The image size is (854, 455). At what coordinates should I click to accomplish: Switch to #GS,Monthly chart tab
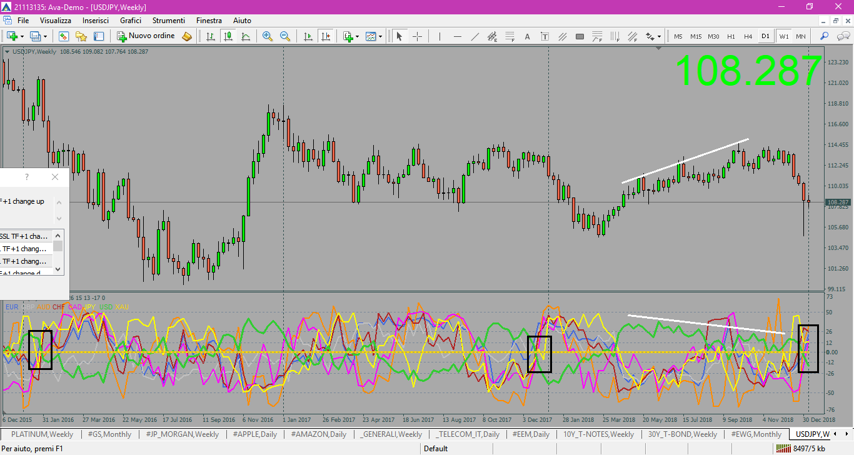click(109, 434)
